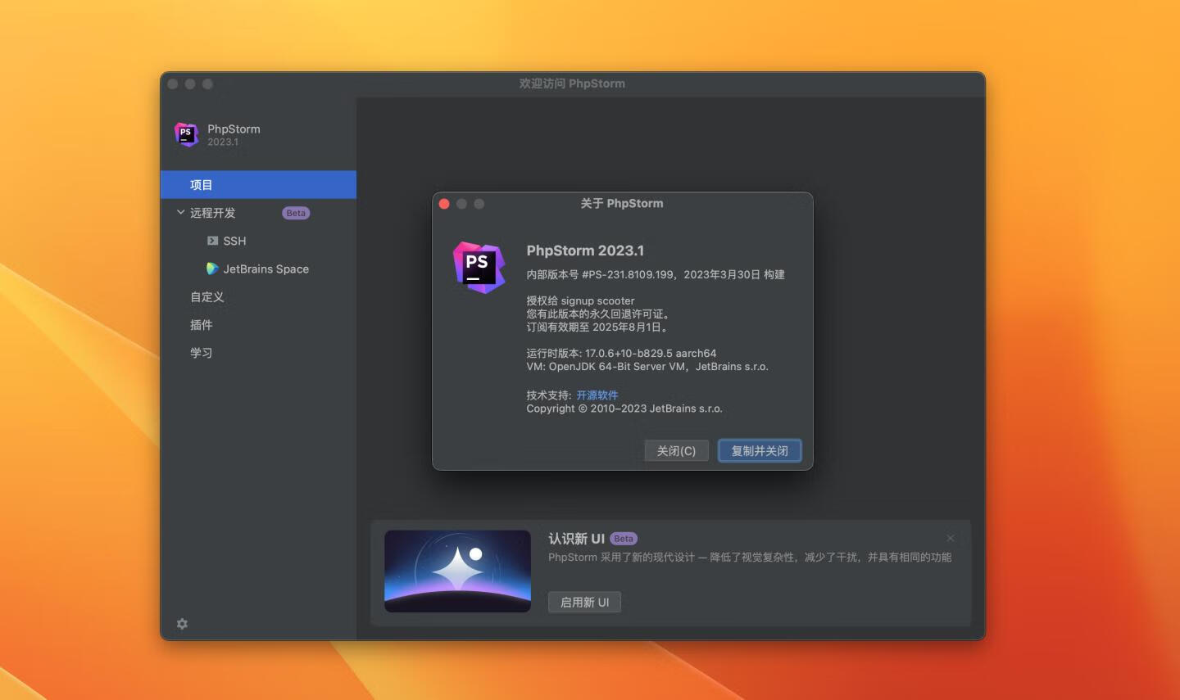
Task: Click the 欢迎访问 PhpStorm window title
Action: pos(572,84)
